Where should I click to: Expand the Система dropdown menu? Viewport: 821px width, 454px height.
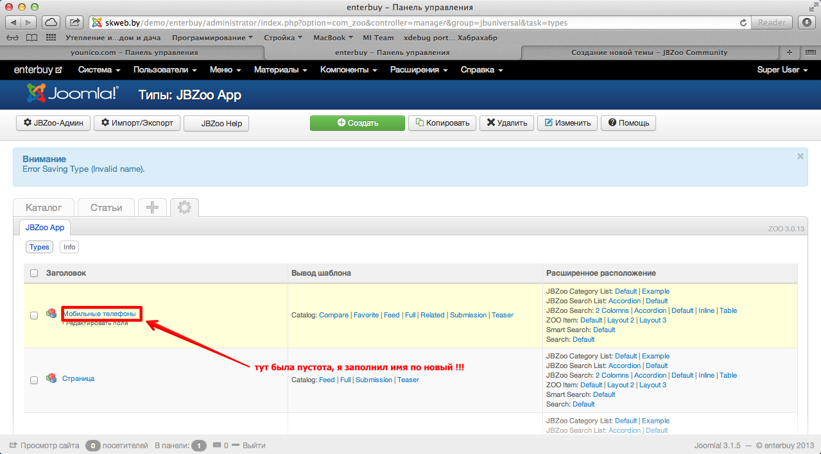99,70
